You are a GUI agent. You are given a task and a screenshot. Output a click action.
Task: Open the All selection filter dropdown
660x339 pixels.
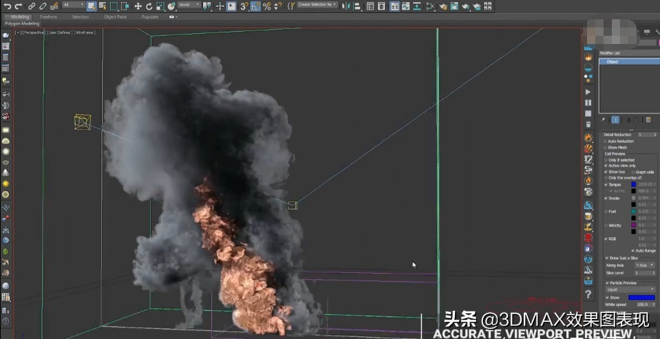pyautogui.click(x=73, y=5)
